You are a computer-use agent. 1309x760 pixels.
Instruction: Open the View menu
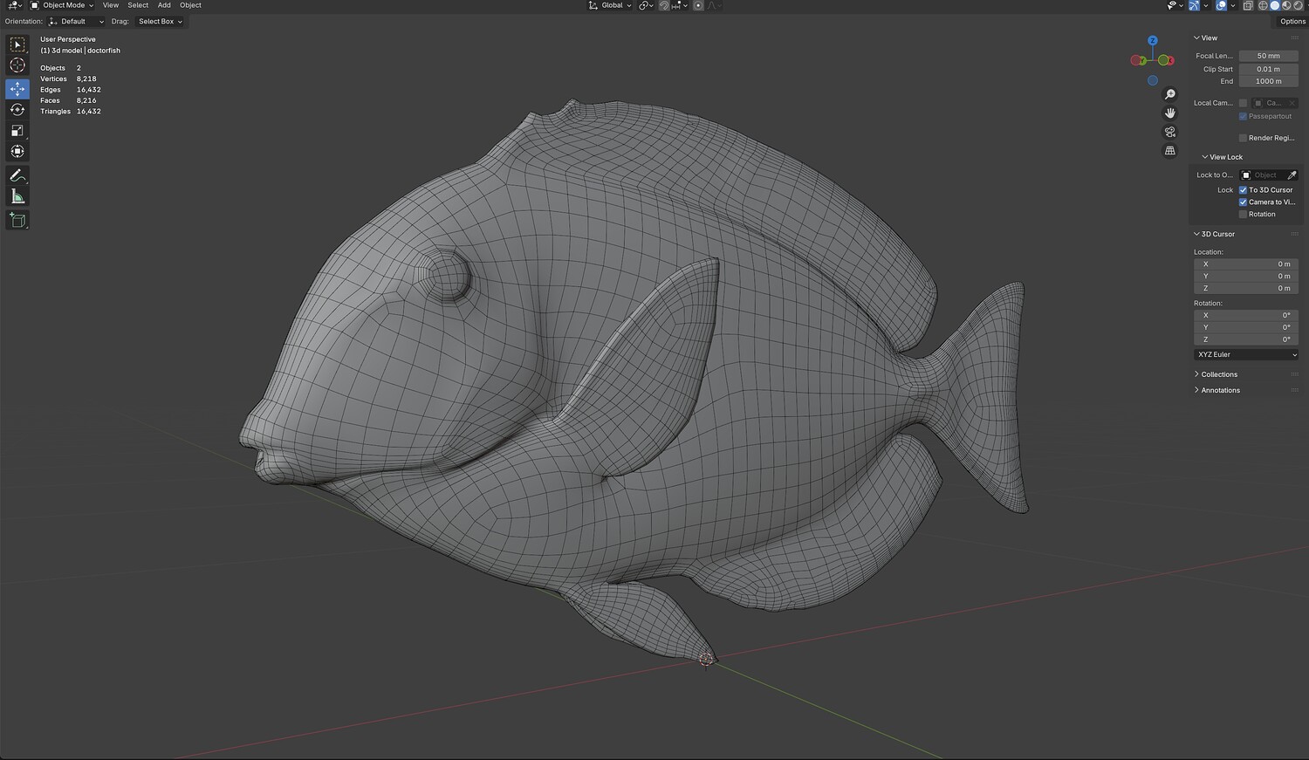(111, 5)
